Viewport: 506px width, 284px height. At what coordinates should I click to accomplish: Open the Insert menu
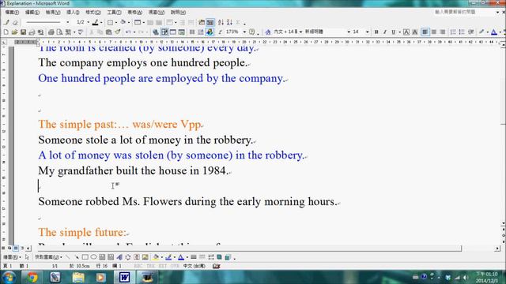(73, 13)
